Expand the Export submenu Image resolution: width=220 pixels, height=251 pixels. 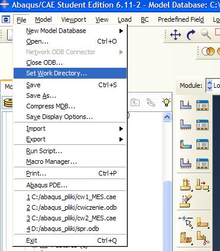pyautogui.click(x=70, y=139)
